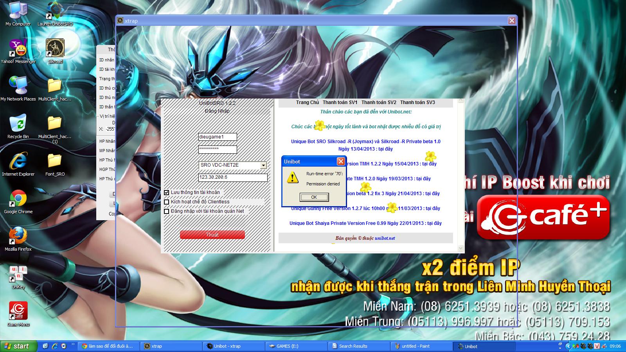The height and width of the screenshot is (352, 626).
Task: Open the Font_SRO folder
Action: (x=55, y=164)
